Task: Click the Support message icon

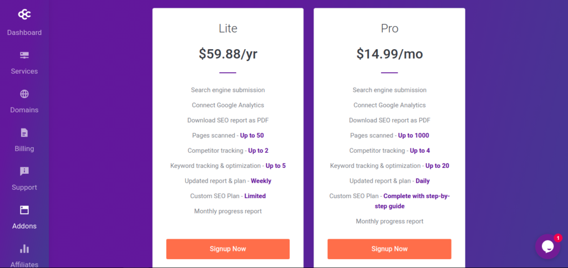Action: pos(24,172)
